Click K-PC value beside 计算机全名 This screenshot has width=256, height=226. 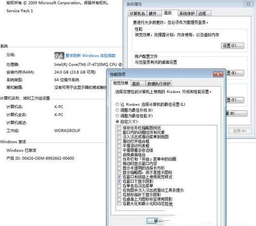(x=59, y=115)
